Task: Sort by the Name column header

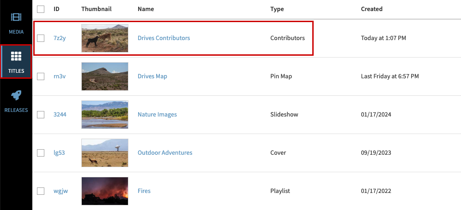Action: (146, 9)
